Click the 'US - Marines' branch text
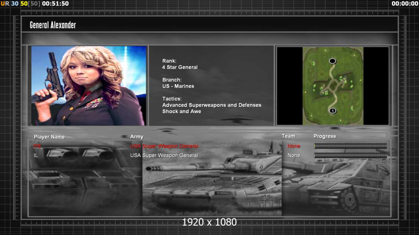 point(178,86)
